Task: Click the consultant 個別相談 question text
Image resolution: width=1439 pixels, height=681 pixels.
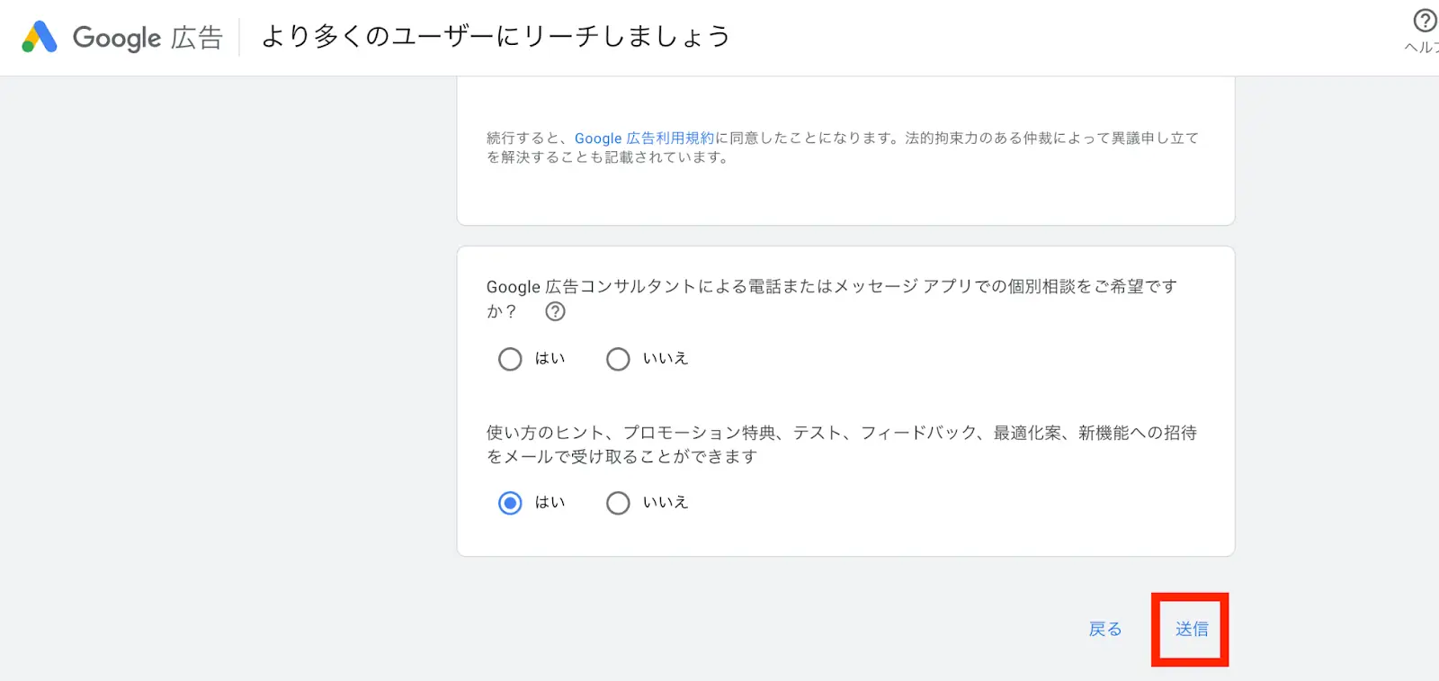Action: tap(831, 287)
